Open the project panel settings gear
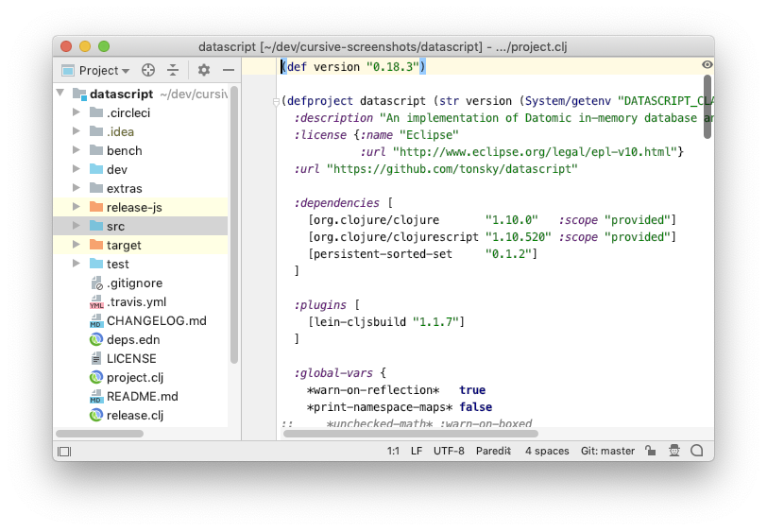 pyautogui.click(x=204, y=71)
